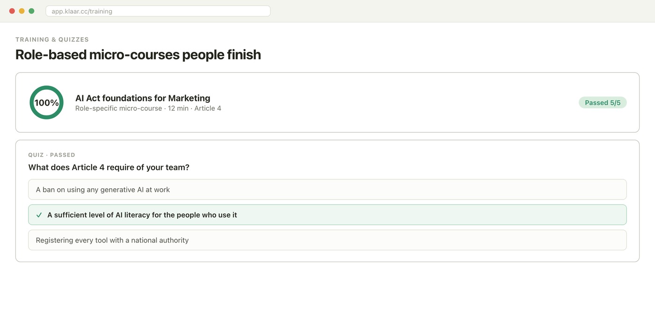Screen dimensions: 655x327
Task: Click the red close window button
Action: (x=12, y=11)
